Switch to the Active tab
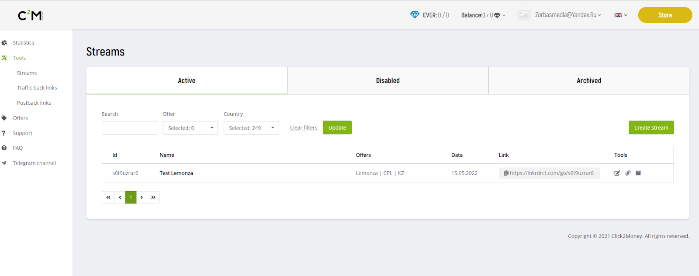The width and height of the screenshot is (699, 276). (x=187, y=81)
